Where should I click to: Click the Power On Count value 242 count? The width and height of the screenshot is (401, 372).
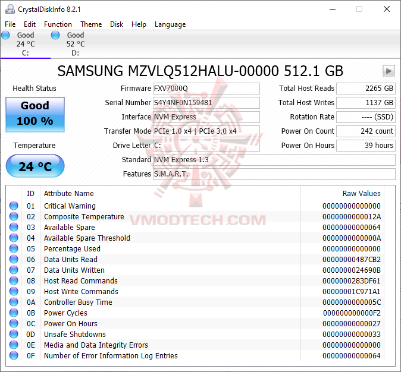[366, 131]
